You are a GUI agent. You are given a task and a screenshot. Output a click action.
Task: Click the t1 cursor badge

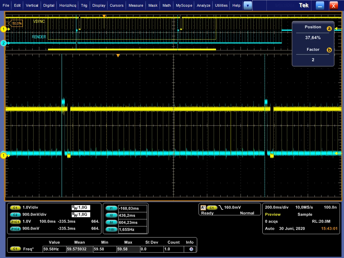(111, 208)
